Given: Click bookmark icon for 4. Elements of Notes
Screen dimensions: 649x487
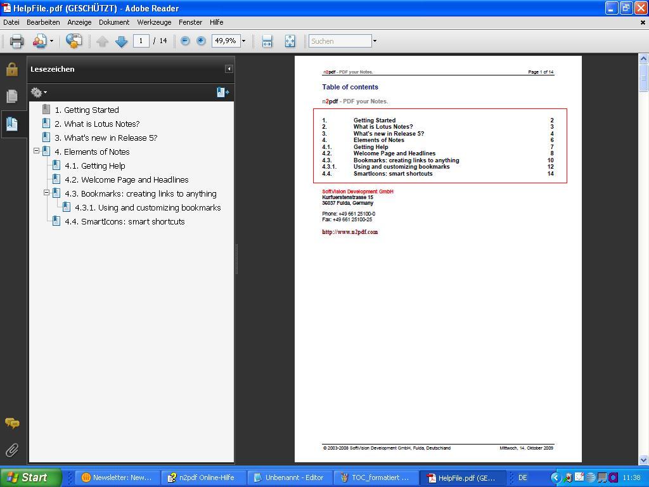Looking at the screenshot, I should [x=46, y=152].
